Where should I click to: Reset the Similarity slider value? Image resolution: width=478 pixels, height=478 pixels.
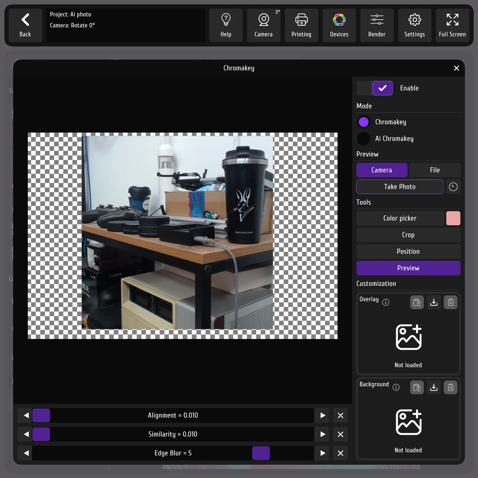pyautogui.click(x=340, y=434)
